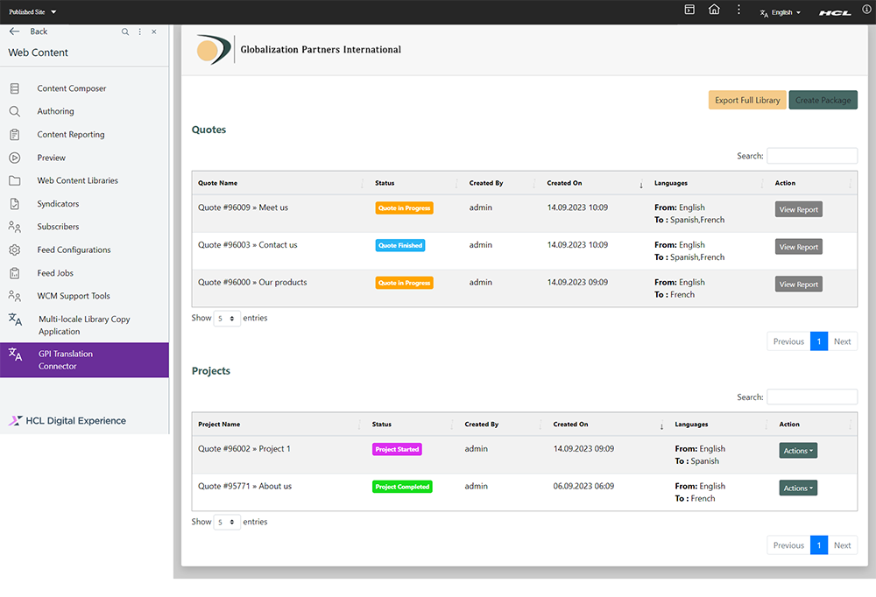The image size is (876, 597).
Task: Click Quote in Progress badge for Meet us
Action: coord(404,207)
